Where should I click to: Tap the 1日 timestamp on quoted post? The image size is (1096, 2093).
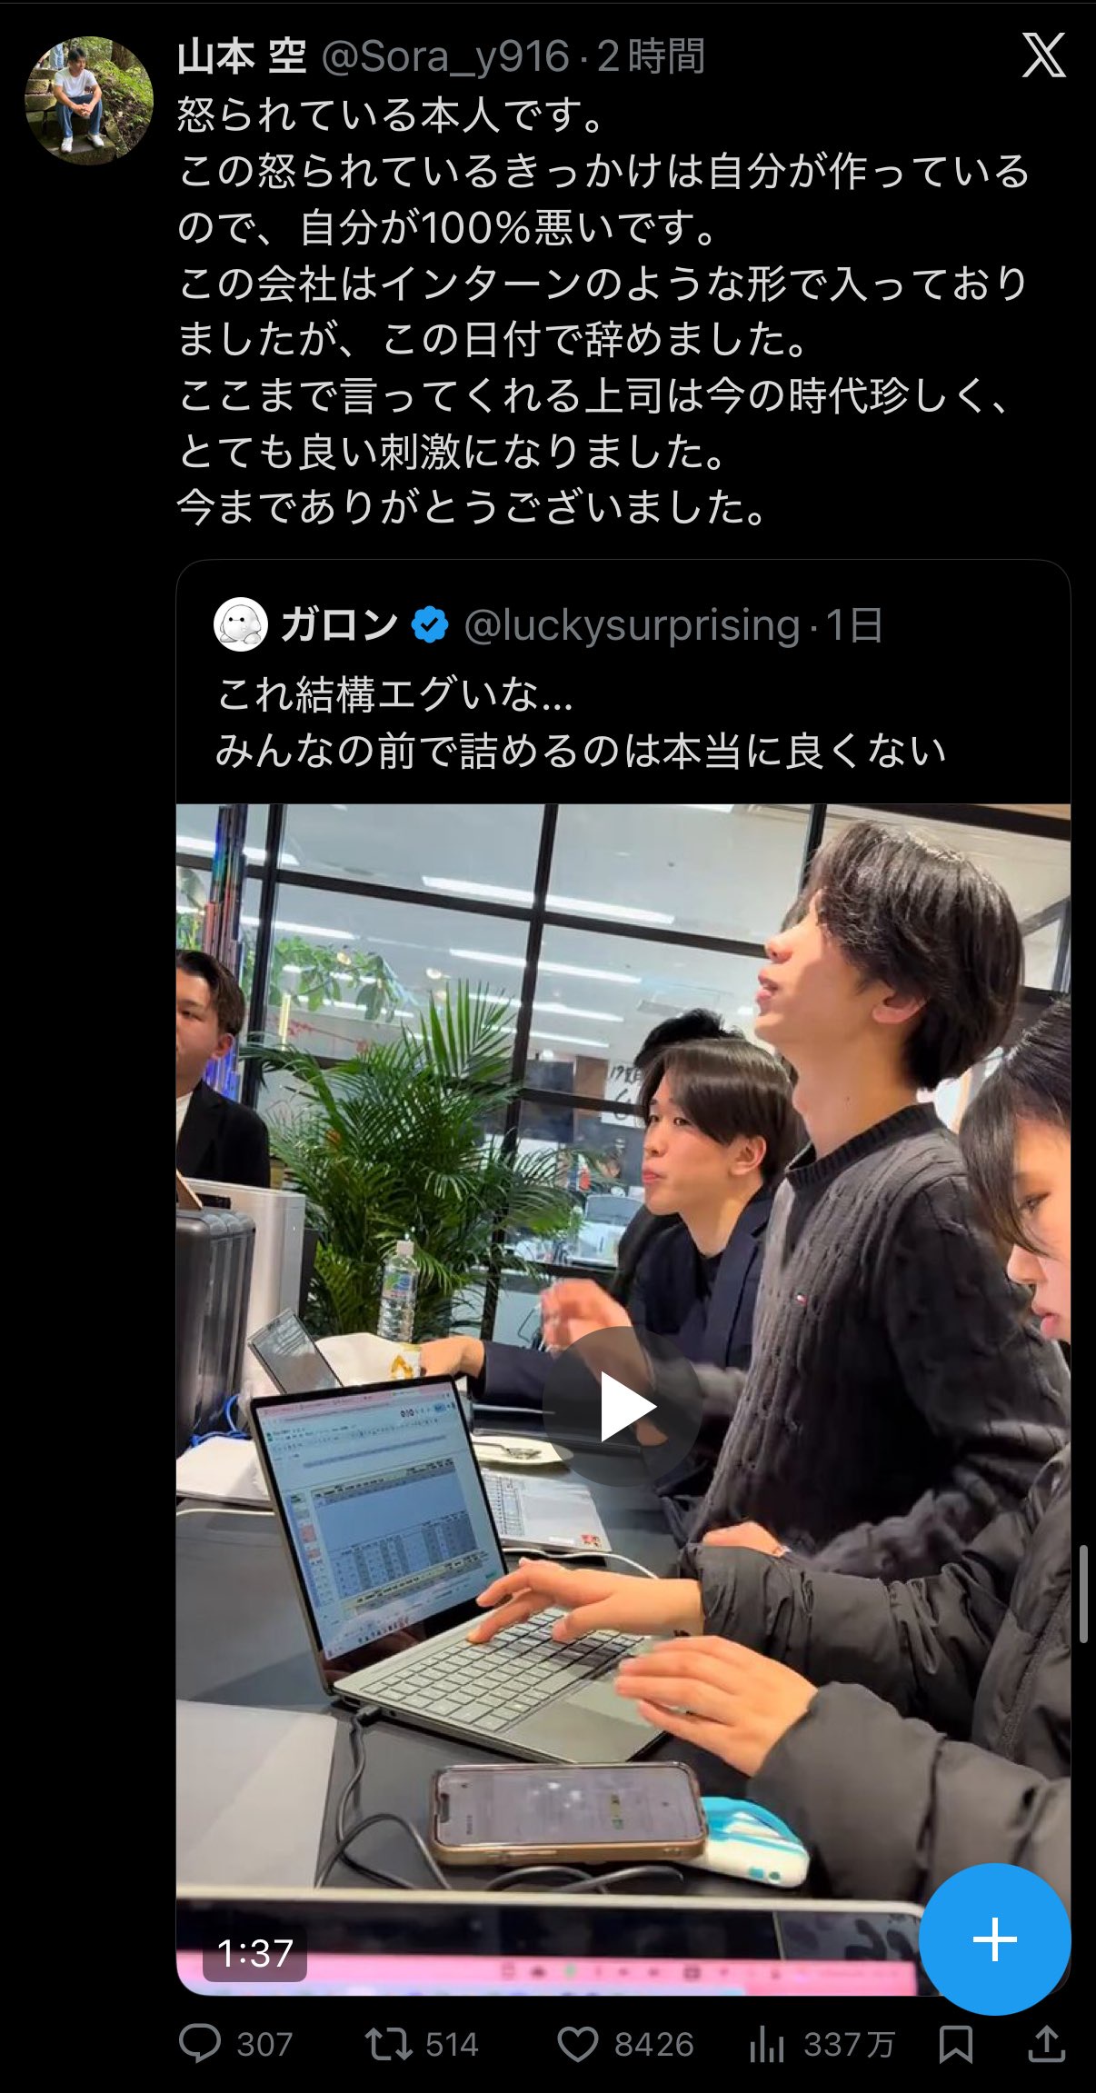point(854,625)
